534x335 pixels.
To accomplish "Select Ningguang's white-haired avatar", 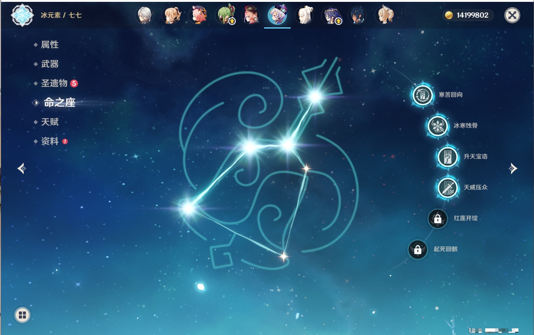I will tap(305, 15).
